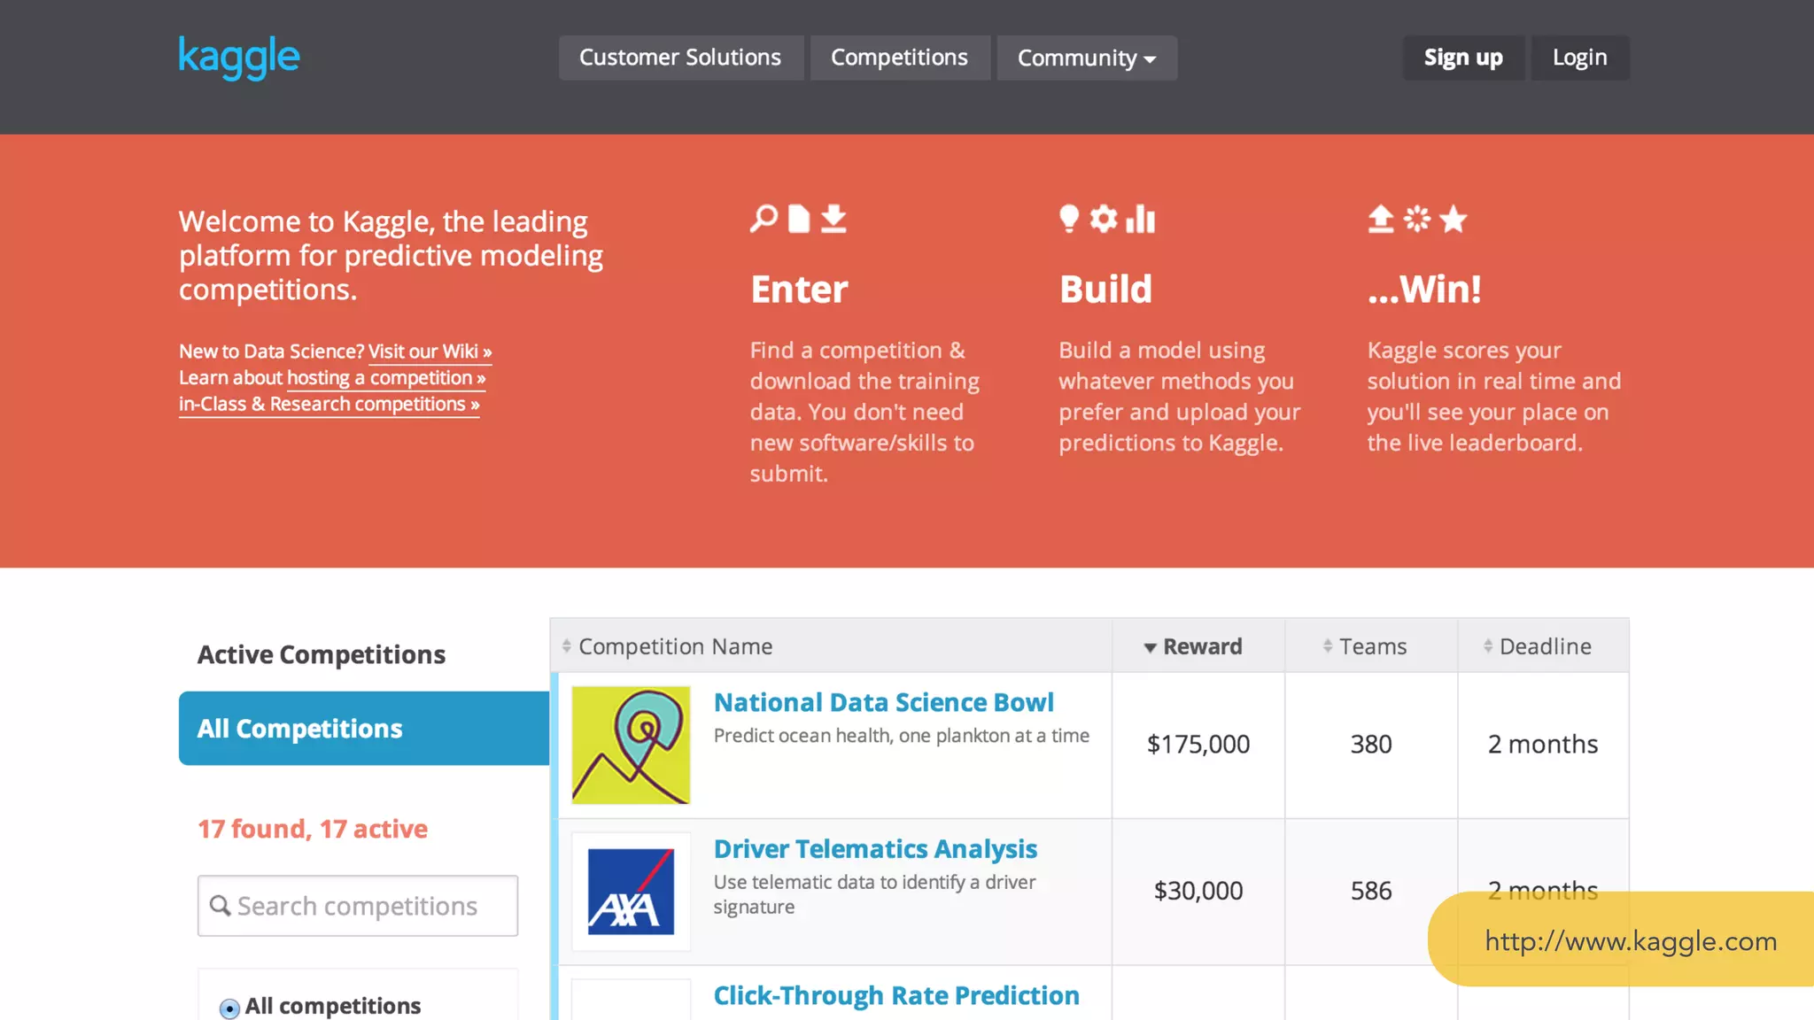
Task: Click the lightbulb icon above Build
Action: (x=1069, y=218)
